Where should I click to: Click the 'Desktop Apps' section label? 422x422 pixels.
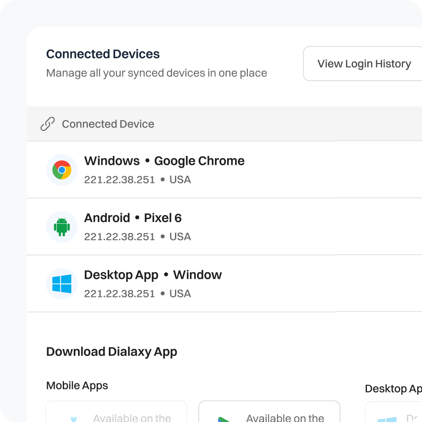click(393, 389)
